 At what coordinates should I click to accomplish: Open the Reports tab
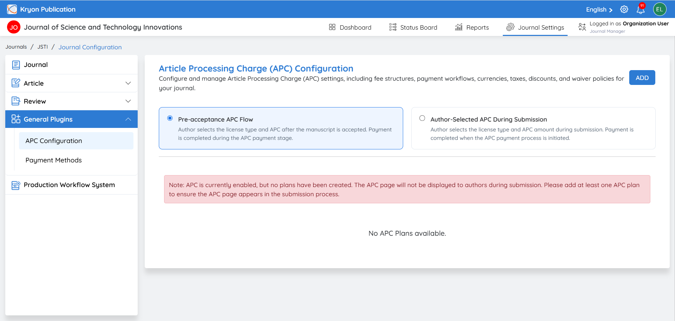(x=472, y=27)
